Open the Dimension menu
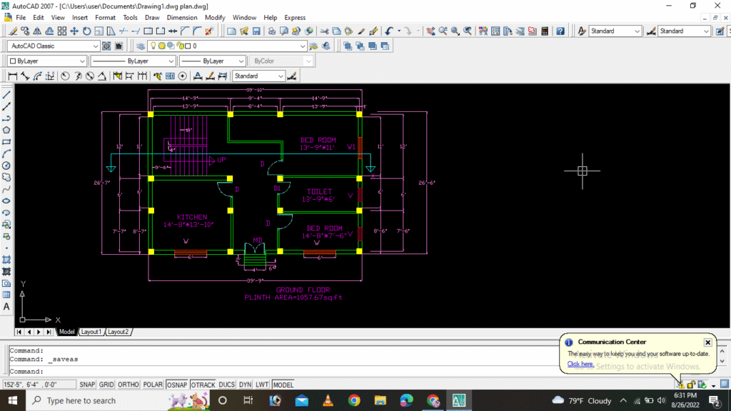 coord(182,18)
